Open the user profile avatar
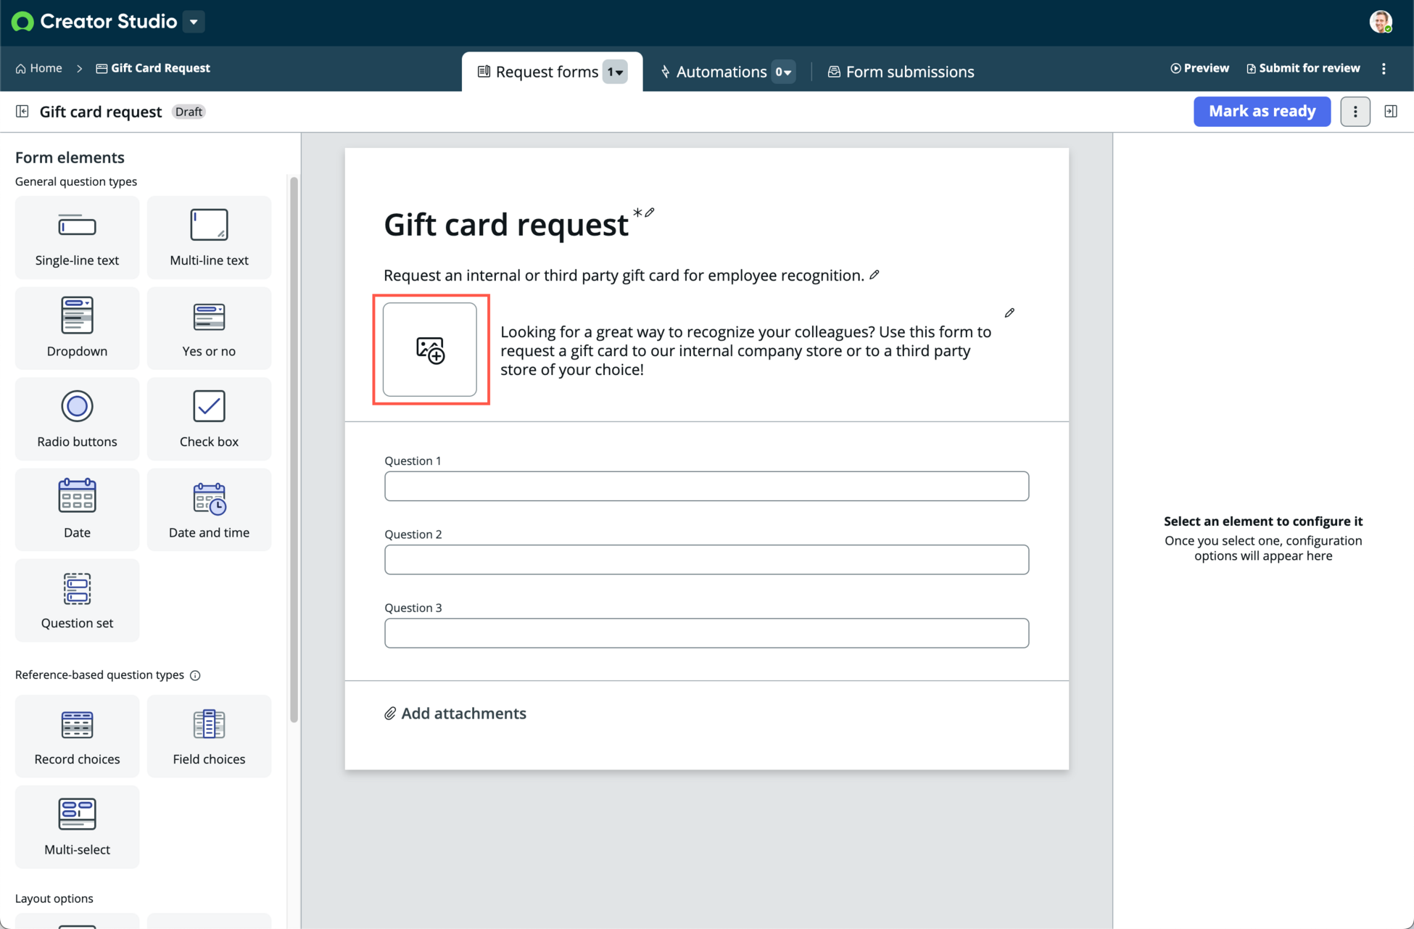1414x929 pixels. pyautogui.click(x=1381, y=22)
